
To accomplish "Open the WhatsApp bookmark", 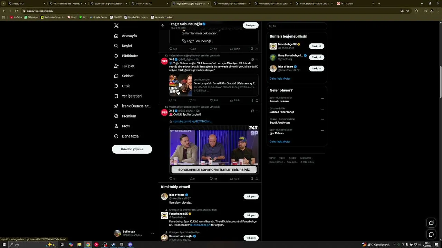I will [x=31, y=17].
